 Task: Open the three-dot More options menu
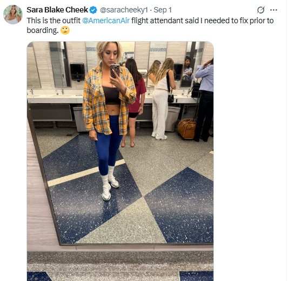click(273, 10)
